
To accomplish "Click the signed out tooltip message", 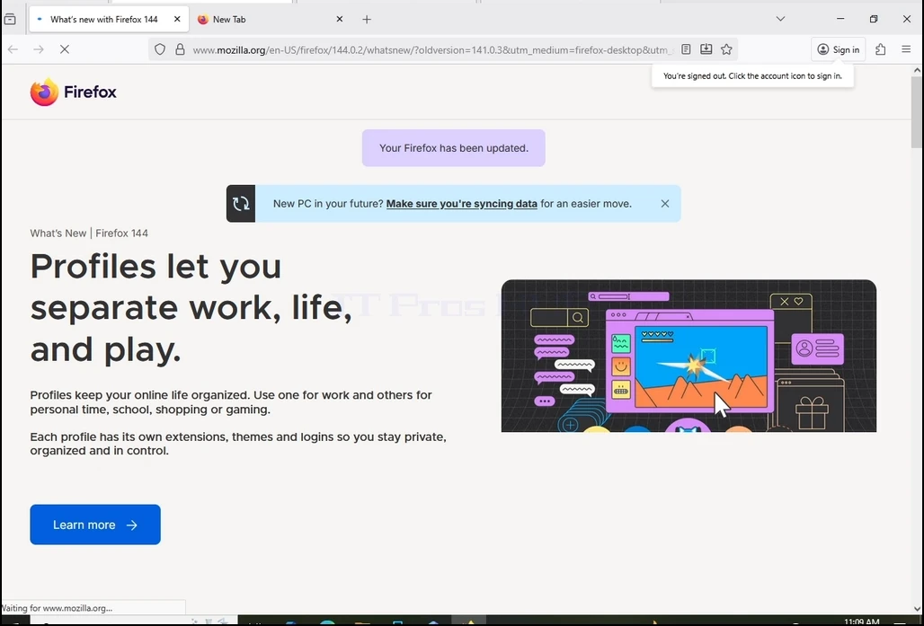I will coord(752,76).
